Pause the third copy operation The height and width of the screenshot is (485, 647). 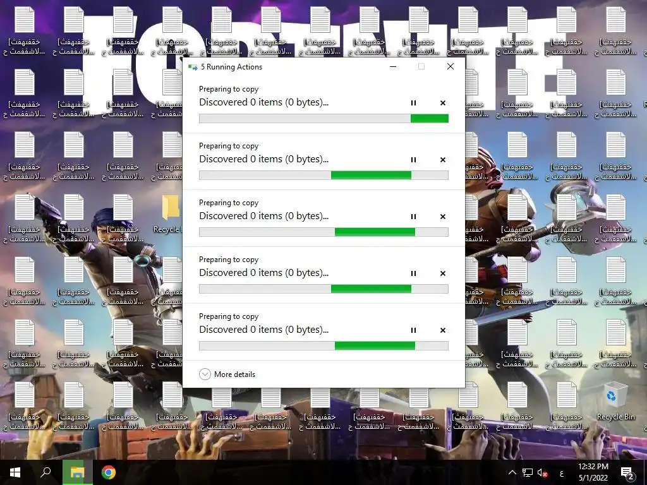click(413, 217)
